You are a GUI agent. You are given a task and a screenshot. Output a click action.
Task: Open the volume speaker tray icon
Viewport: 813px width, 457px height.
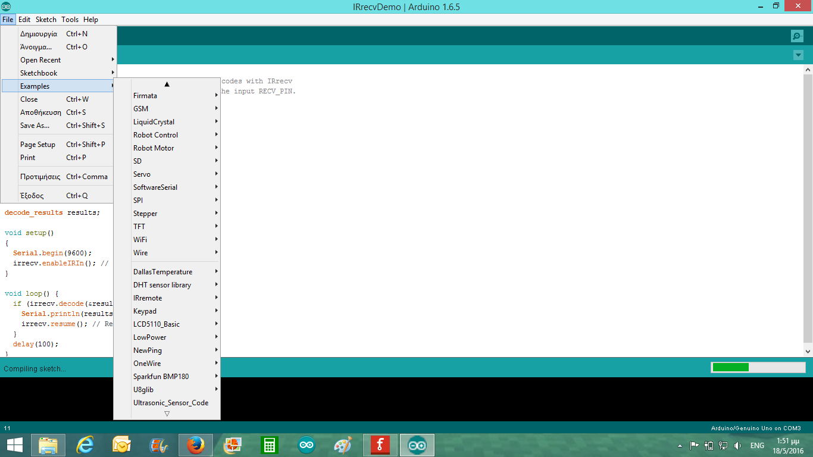(738, 445)
